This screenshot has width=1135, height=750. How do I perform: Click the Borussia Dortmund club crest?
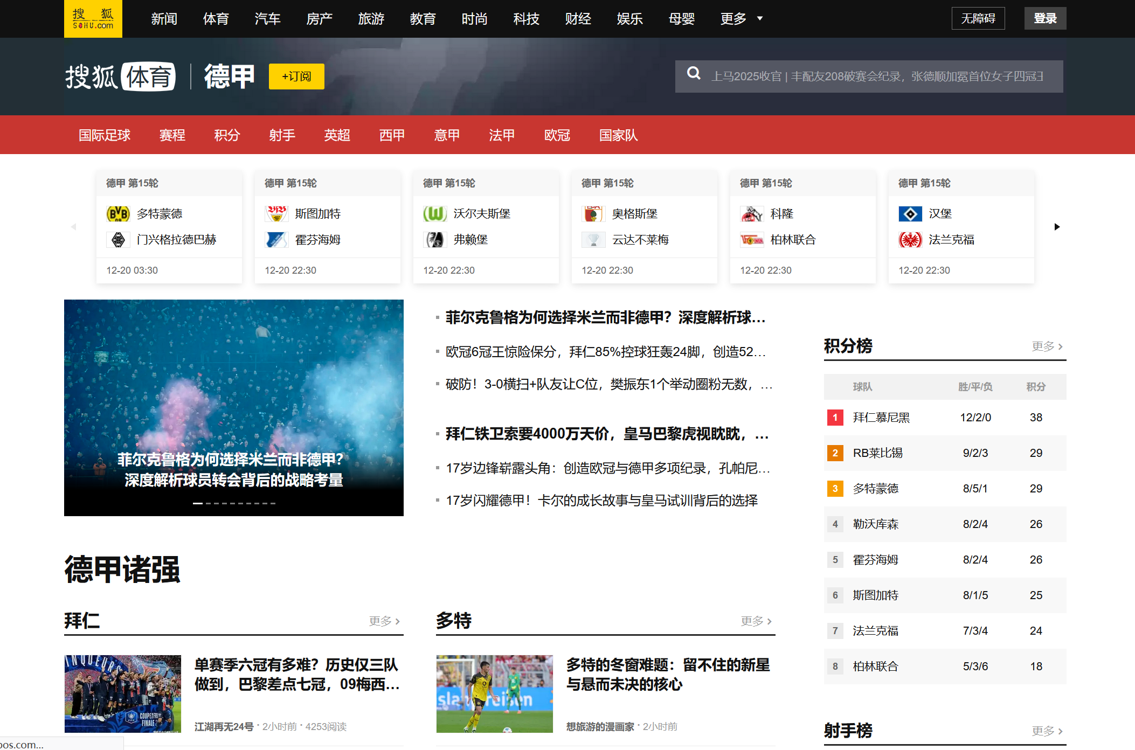[x=118, y=213]
